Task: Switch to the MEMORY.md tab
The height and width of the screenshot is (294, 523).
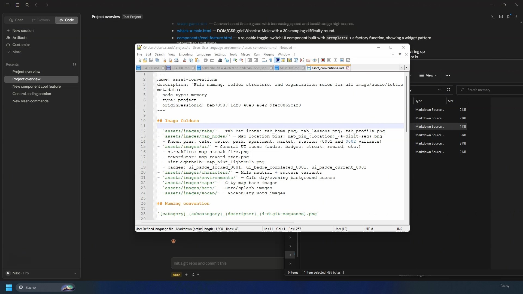Action: click(x=289, y=68)
